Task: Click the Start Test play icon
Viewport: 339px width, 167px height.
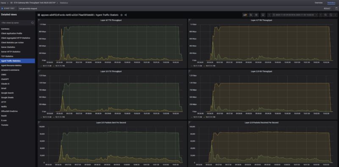Action: pos(3,8)
